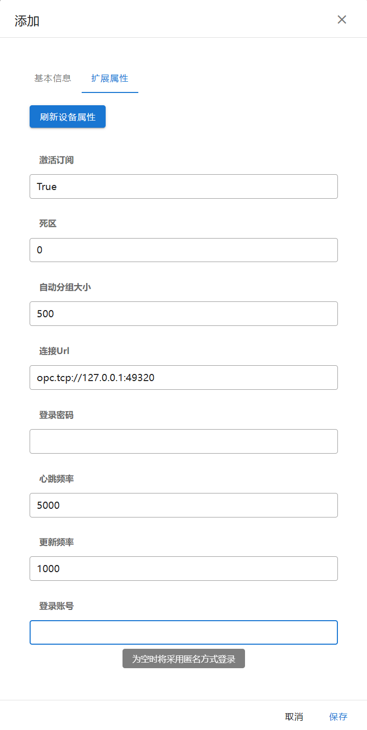Switch to the 基本信息 tab
The width and height of the screenshot is (367, 730).
click(53, 78)
